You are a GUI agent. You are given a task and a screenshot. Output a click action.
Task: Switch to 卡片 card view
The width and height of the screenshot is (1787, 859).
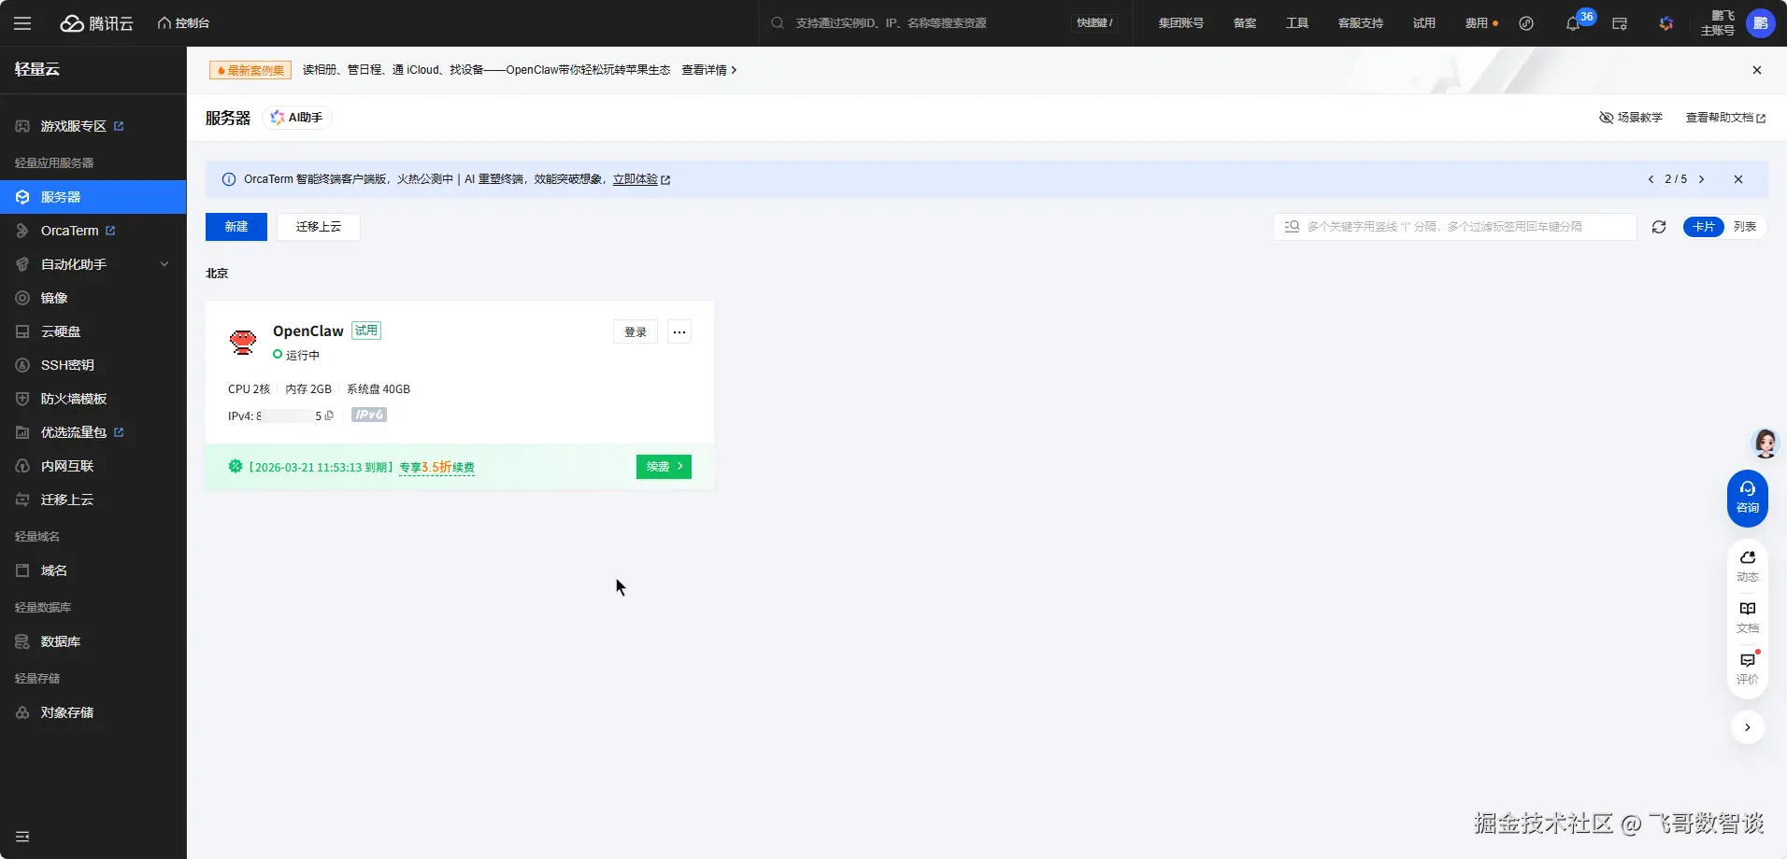click(x=1704, y=227)
